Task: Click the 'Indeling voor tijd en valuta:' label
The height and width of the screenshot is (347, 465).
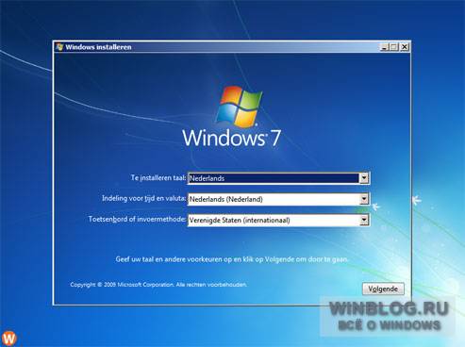Action: (x=143, y=198)
